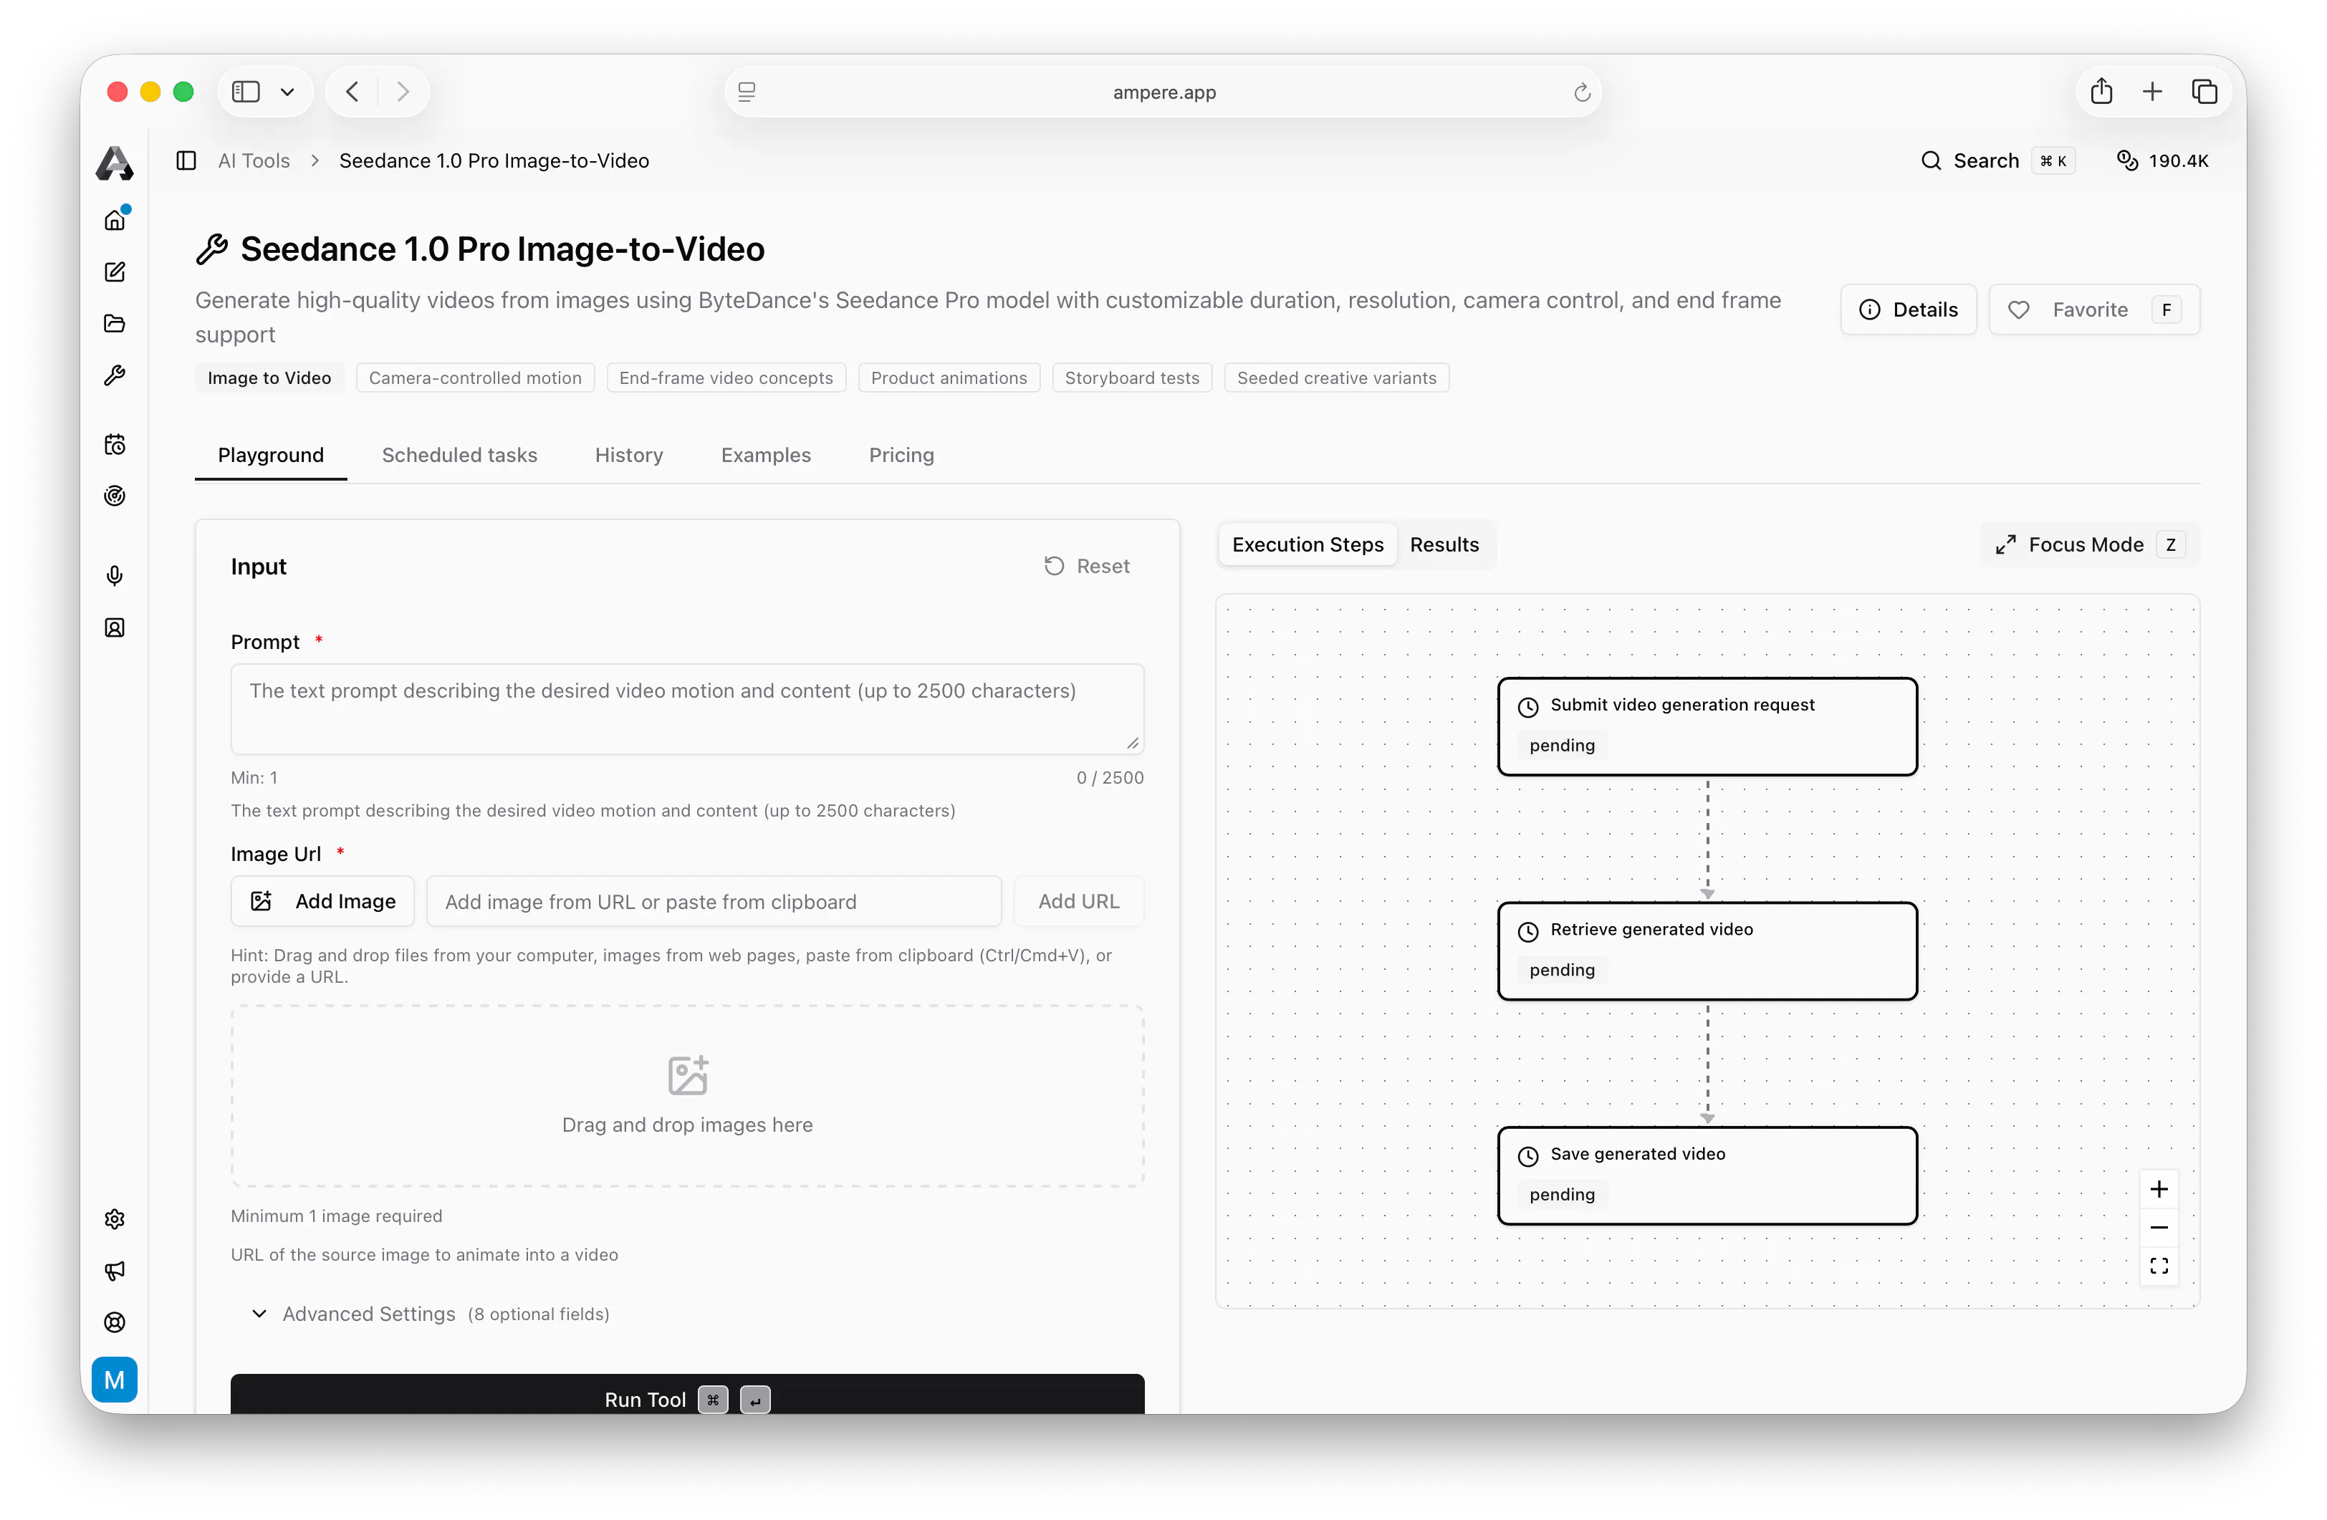Show the browser tab overview icon
Viewport: 2327px width, 1520px height.
(2204, 92)
